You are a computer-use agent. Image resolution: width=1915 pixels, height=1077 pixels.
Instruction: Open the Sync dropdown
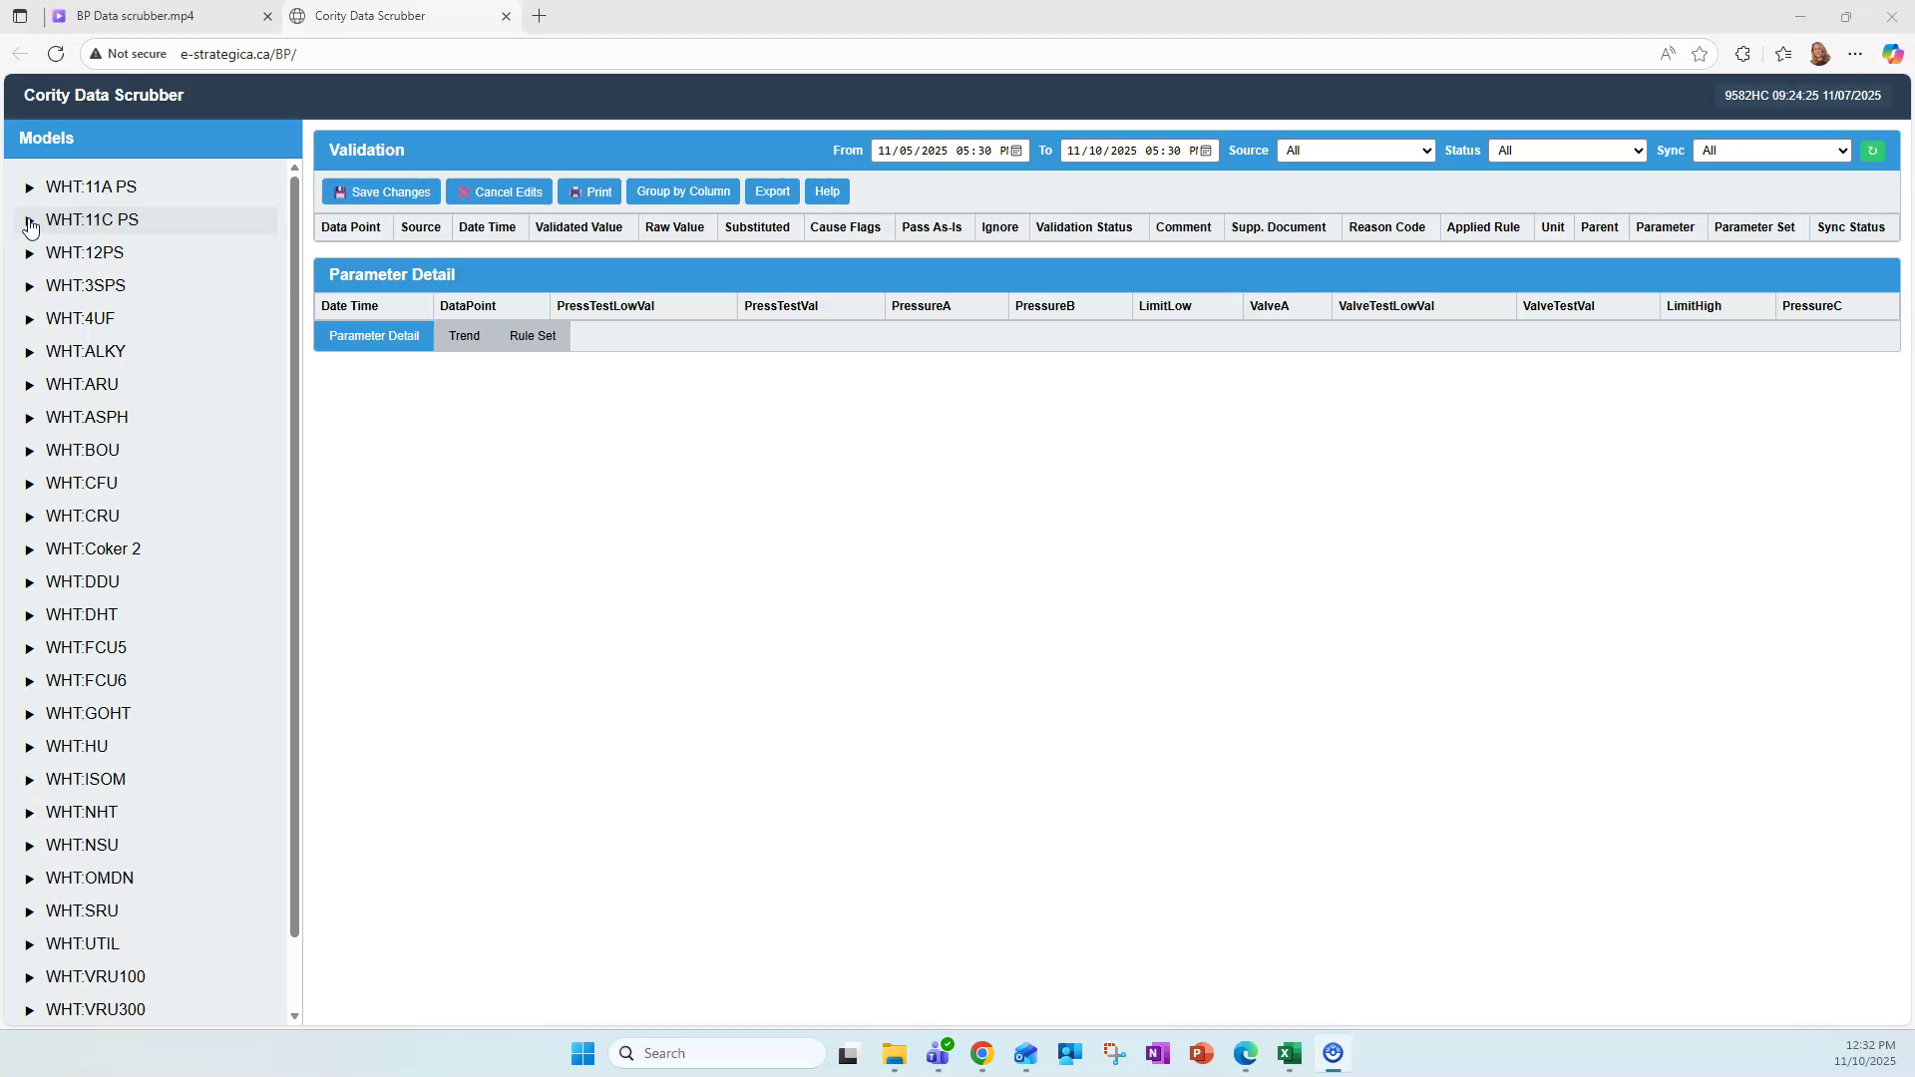(x=1771, y=151)
